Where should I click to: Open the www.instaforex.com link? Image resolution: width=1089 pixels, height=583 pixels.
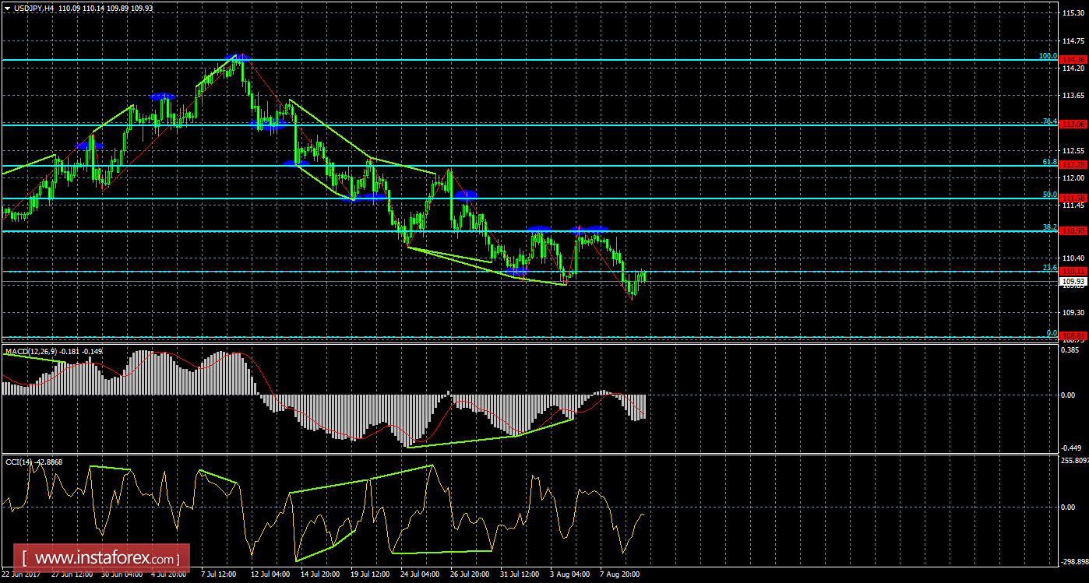99,557
